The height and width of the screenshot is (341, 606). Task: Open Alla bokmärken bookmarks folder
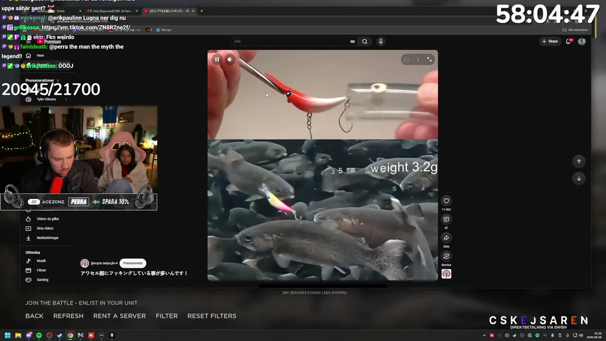pos(575,30)
